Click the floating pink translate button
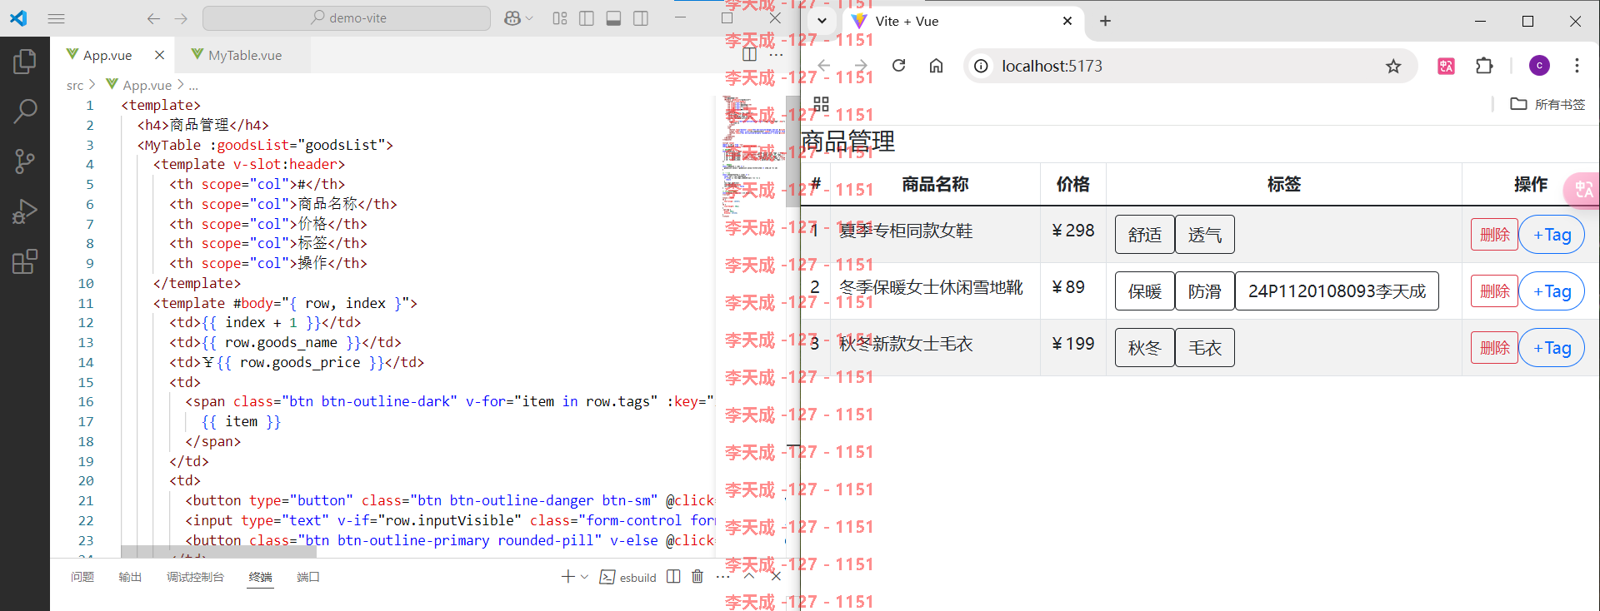Viewport: 1600px width, 611px height. 1582,190
